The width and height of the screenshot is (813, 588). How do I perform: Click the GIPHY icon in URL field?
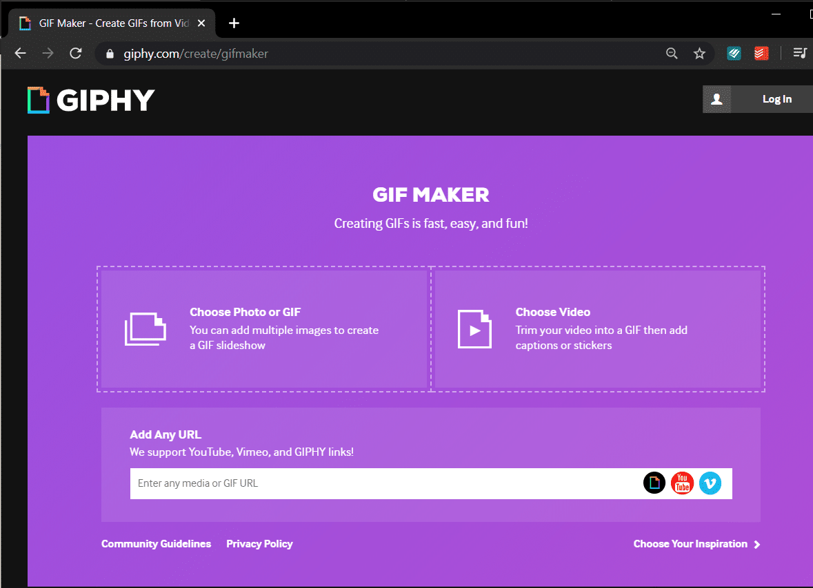click(x=654, y=483)
